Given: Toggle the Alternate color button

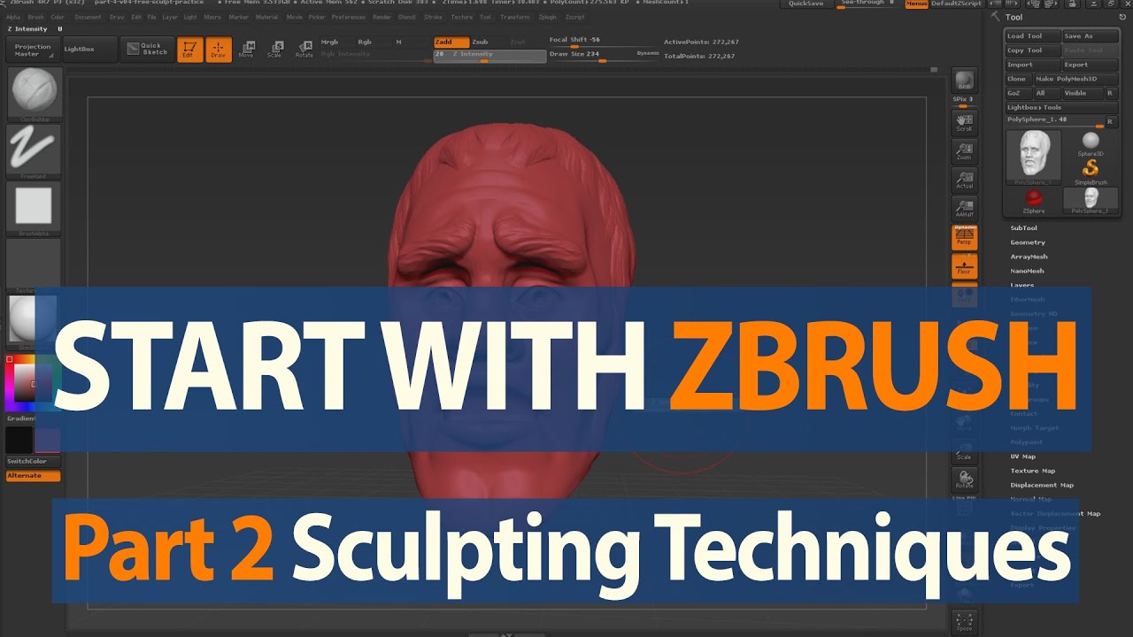Looking at the screenshot, I should click(x=34, y=476).
